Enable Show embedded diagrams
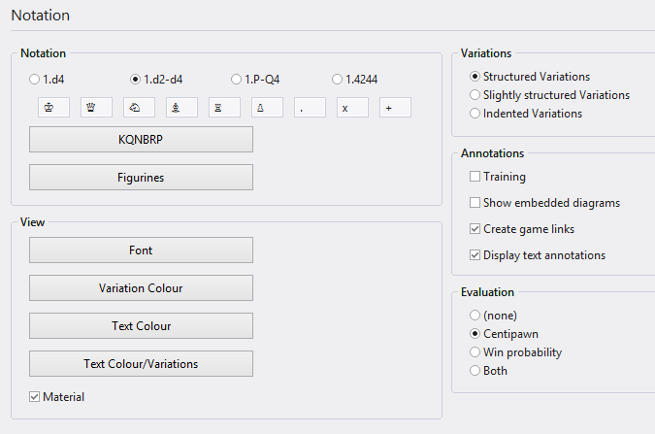The width and height of the screenshot is (655, 434). click(475, 203)
